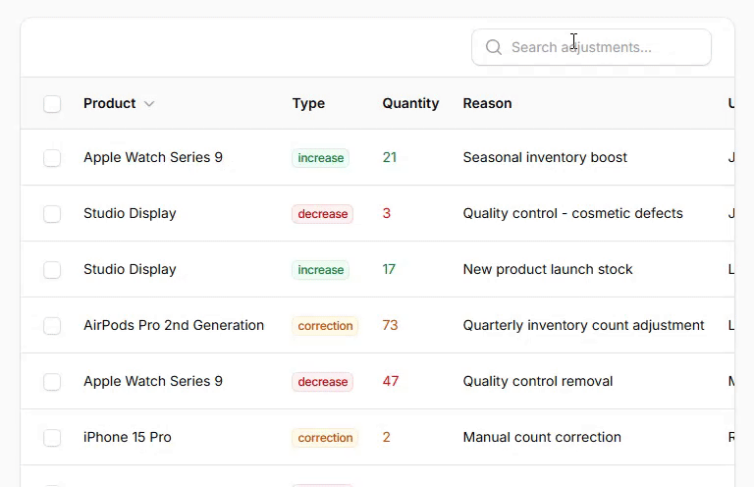Image resolution: width=754 pixels, height=487 pixels.
Task: Click increase badge in Seasonal inventory boost row
Action: pos(321,158)
